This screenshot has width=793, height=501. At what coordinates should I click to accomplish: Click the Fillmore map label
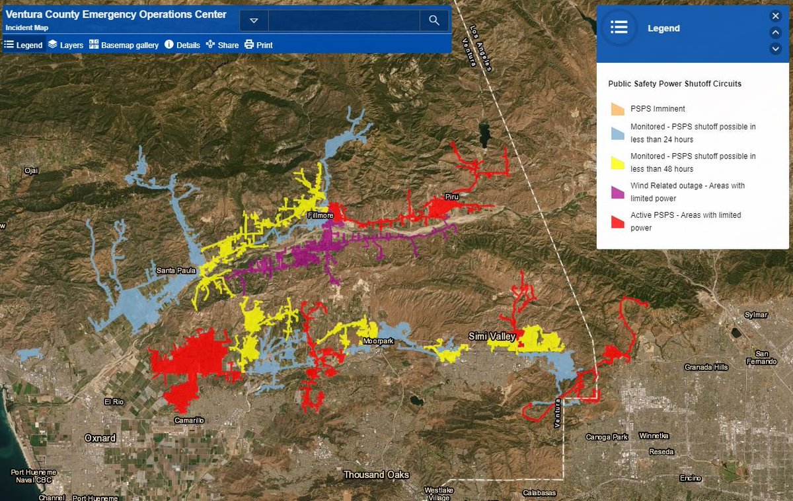point(321,216)
